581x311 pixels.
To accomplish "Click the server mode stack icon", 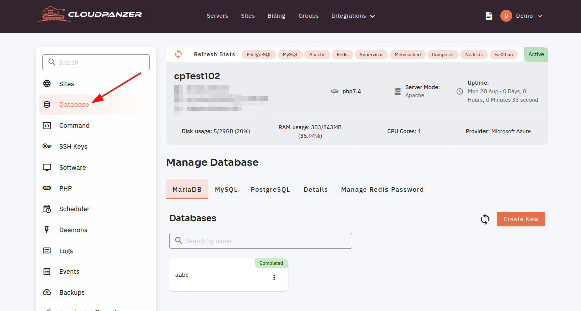I will (x=397, y=91).
